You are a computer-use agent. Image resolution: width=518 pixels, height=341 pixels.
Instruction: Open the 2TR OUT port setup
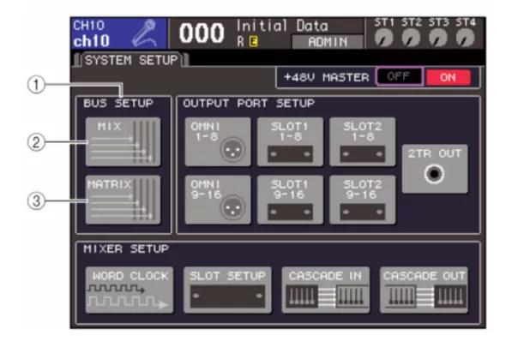(x=435, y=169)
